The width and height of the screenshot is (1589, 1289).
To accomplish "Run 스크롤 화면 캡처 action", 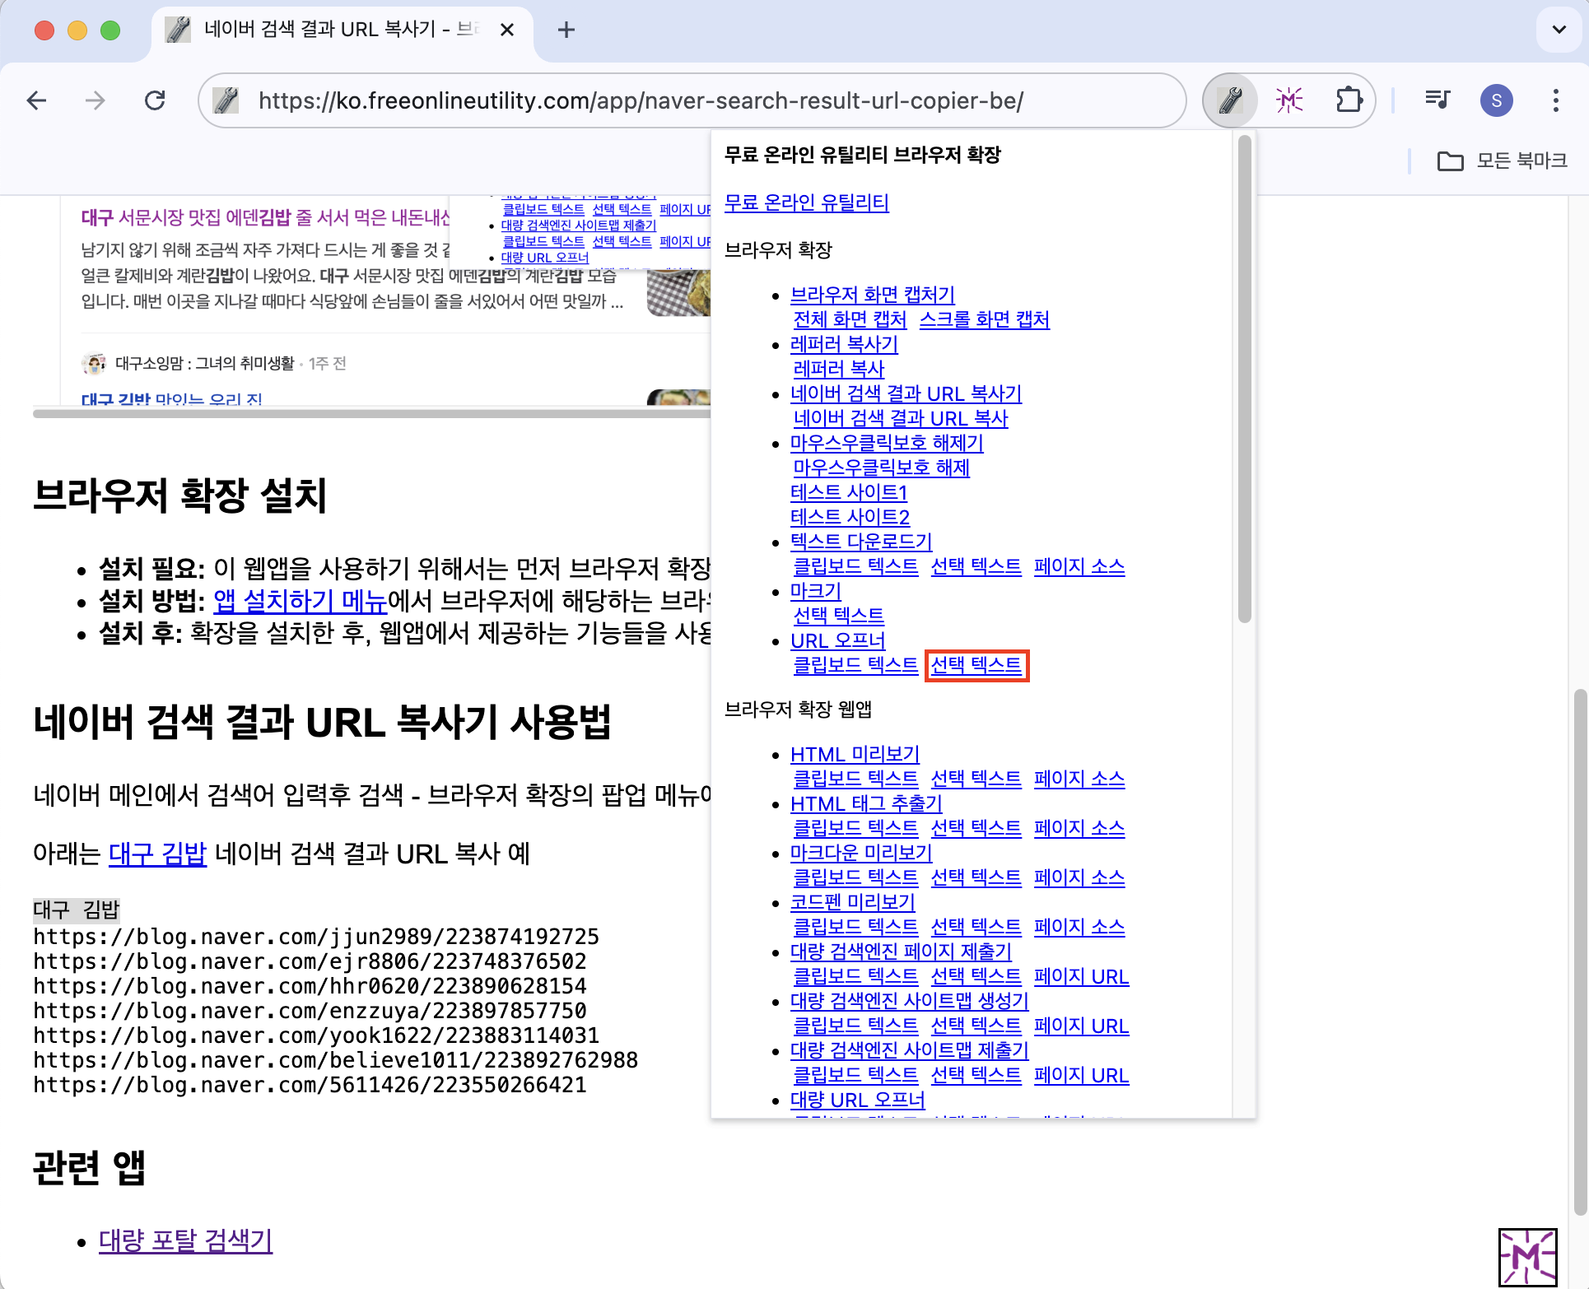I will [x=985, y=319].
